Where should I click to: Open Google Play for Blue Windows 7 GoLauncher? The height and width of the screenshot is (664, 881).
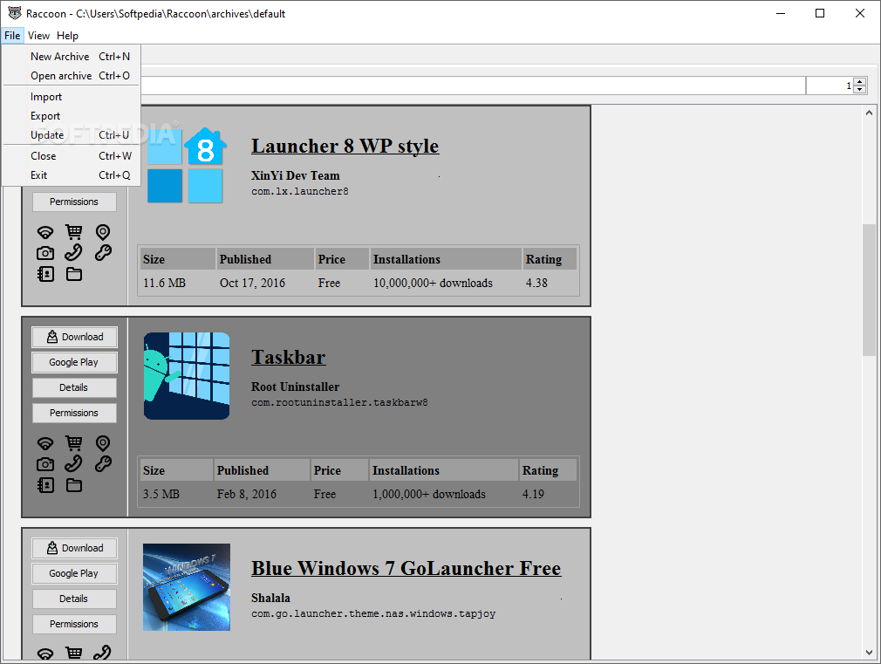pyautogui.click(x=74, y=573)
